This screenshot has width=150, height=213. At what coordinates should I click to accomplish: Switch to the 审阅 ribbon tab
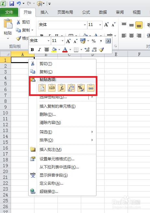click(x=120, y=12)
